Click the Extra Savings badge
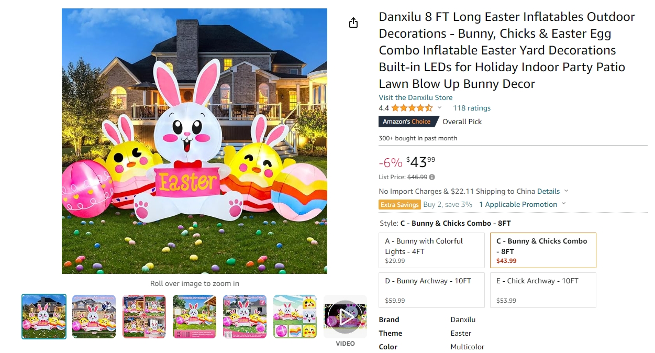 tap(399, 205)
